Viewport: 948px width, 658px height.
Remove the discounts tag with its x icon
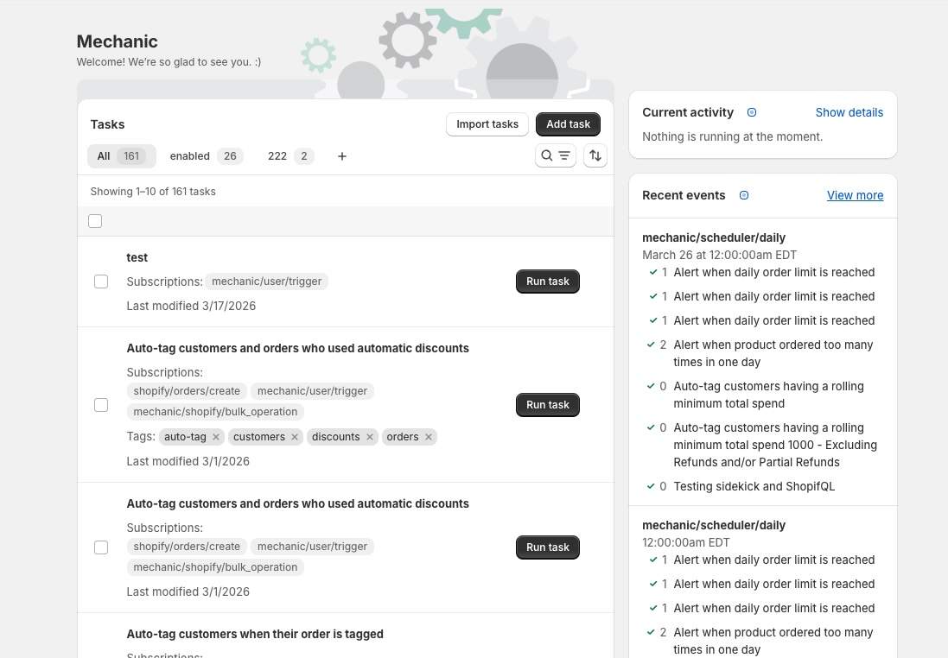coord(369,437)
